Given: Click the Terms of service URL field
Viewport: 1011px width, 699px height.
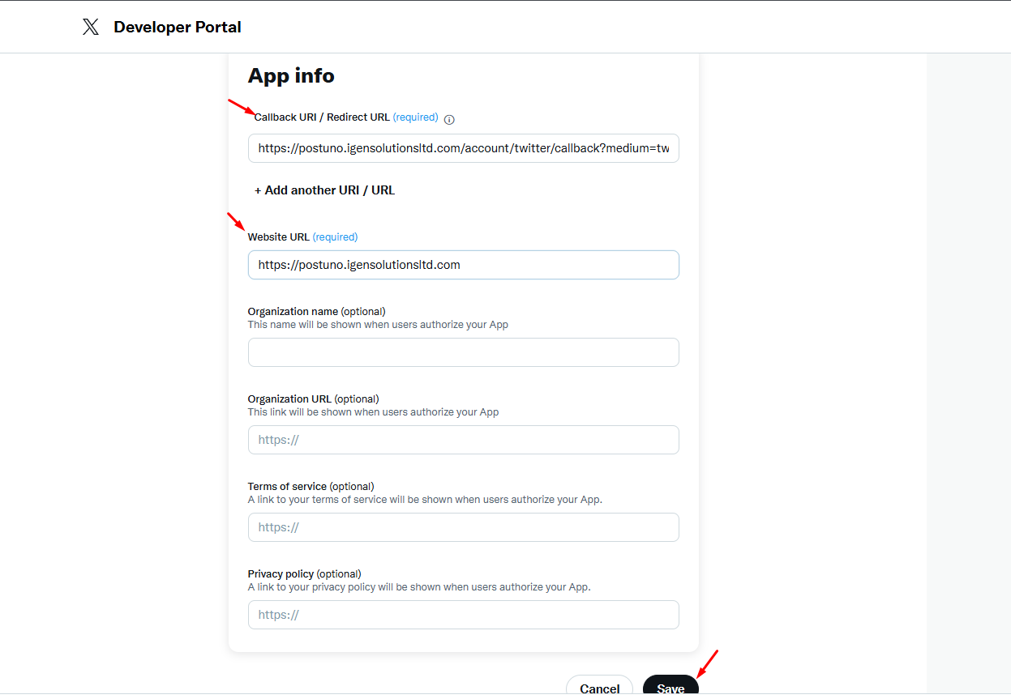Looking at the screenshot, I should (463, 527).
